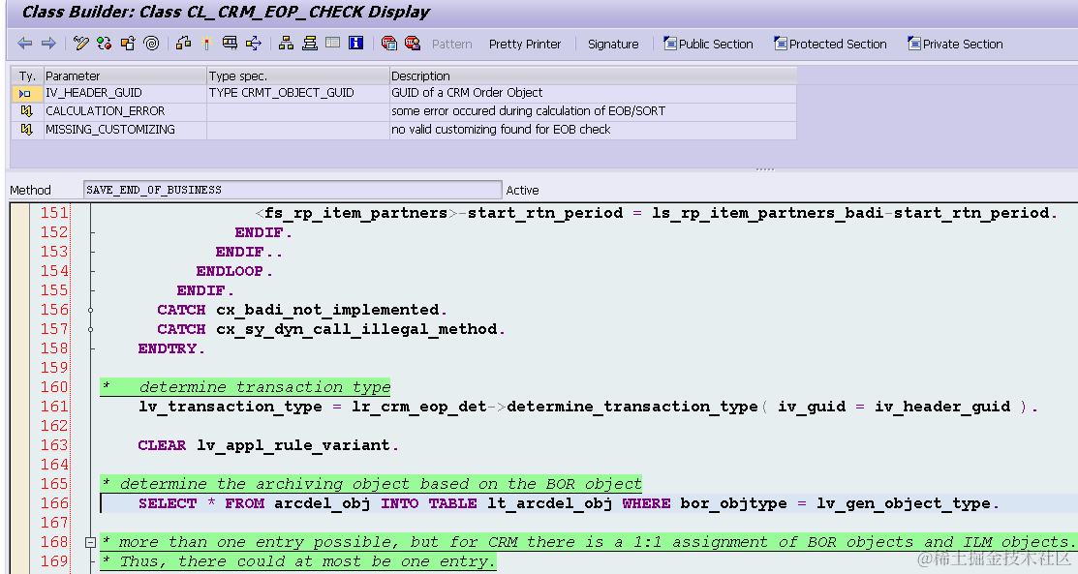The width and height of the screenshot is (1078, 574).
Task: Click the Active/Inactive toggle icon
Action: click(x=104, y=44)
